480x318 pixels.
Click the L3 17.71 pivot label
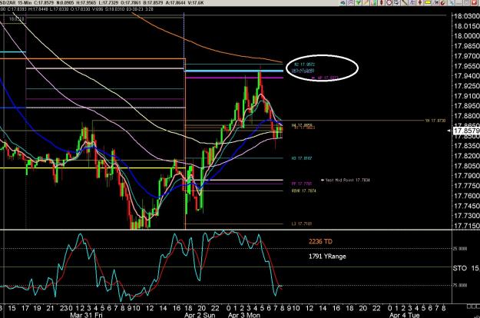coord(302,224)
